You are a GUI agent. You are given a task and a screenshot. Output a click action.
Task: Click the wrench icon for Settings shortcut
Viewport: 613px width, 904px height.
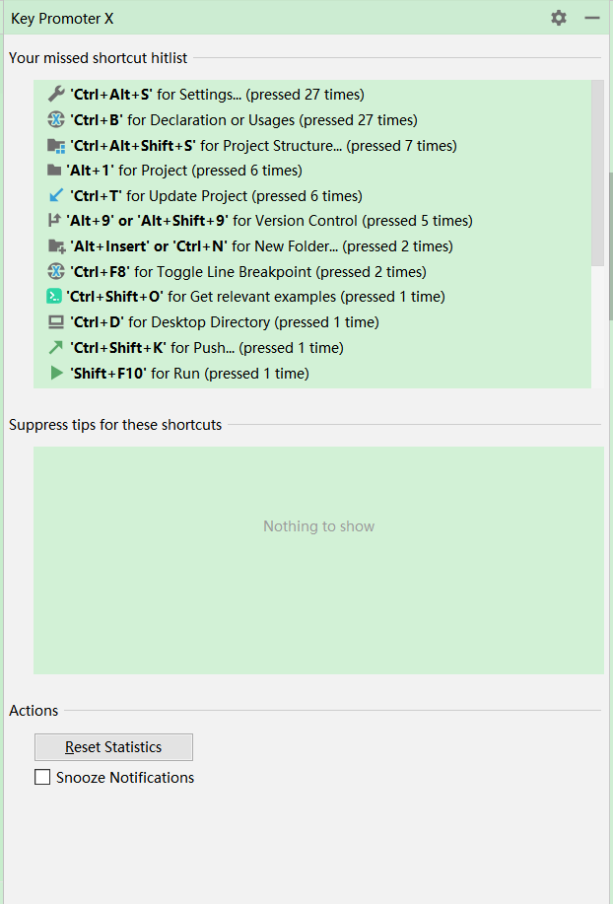point(56,95)
